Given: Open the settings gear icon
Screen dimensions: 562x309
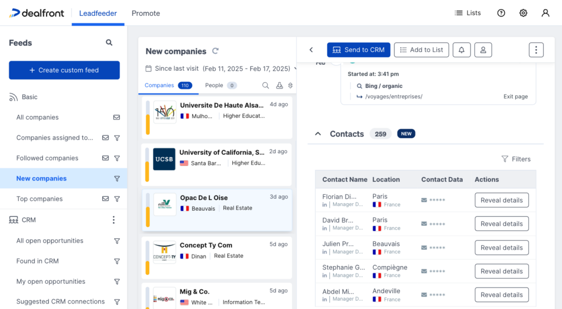Looking at the screenshot, I should pos(523,13).
